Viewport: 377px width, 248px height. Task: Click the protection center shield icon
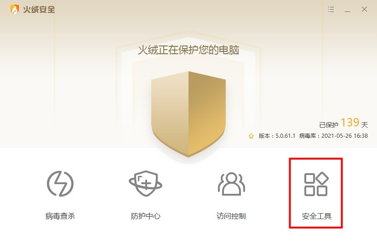(x=145, y=184)
